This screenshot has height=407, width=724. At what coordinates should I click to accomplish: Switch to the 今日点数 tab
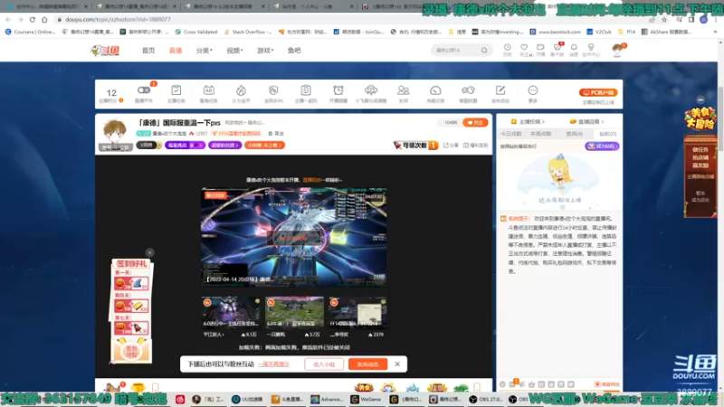point(510,134)
